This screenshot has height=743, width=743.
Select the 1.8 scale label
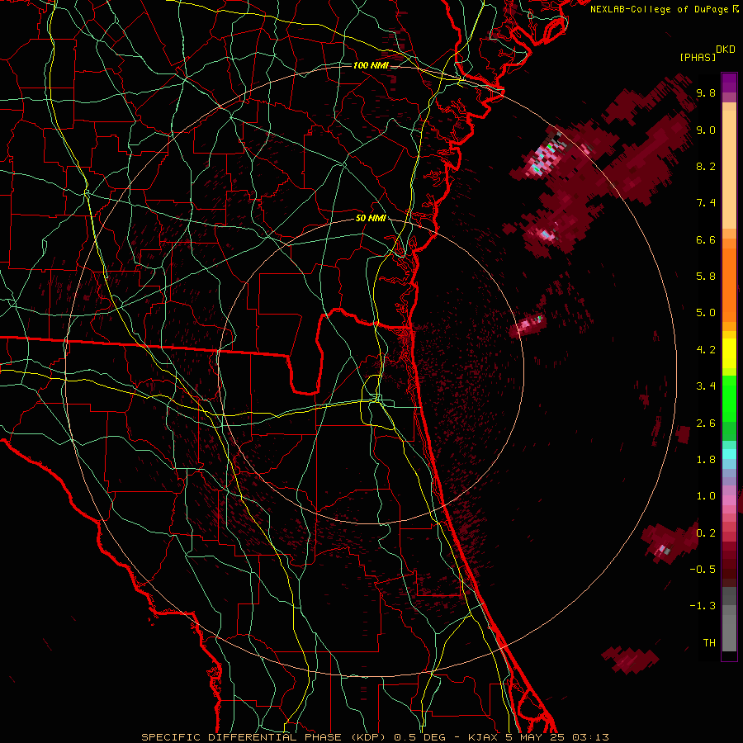706,460
